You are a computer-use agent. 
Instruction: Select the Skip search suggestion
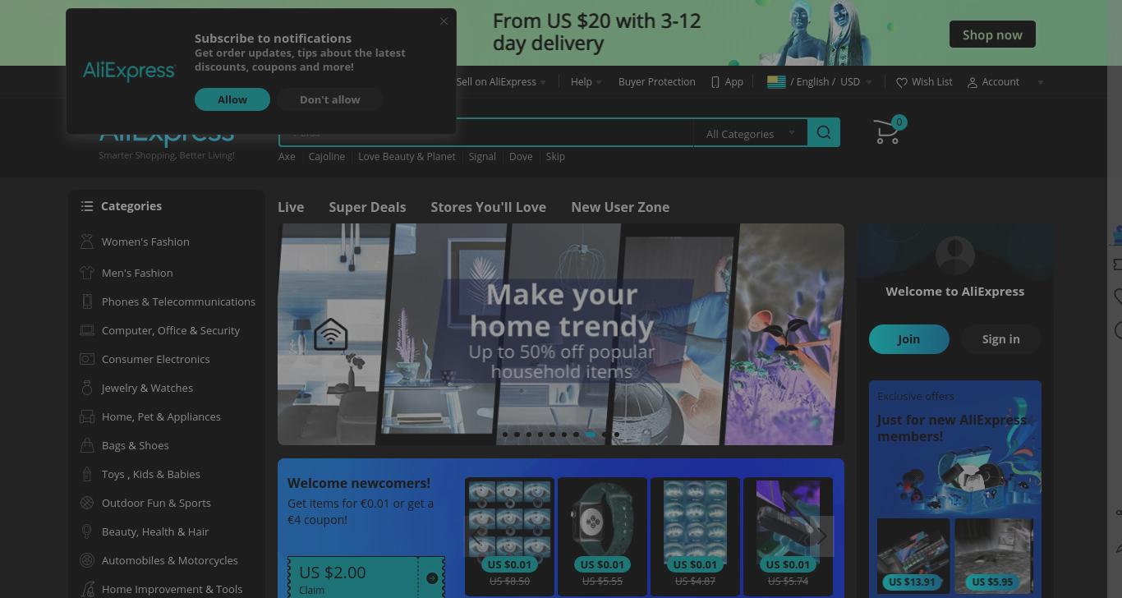555,156
